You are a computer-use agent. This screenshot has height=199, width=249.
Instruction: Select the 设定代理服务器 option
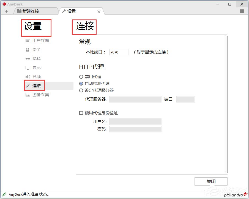click(x=81, y=90)
